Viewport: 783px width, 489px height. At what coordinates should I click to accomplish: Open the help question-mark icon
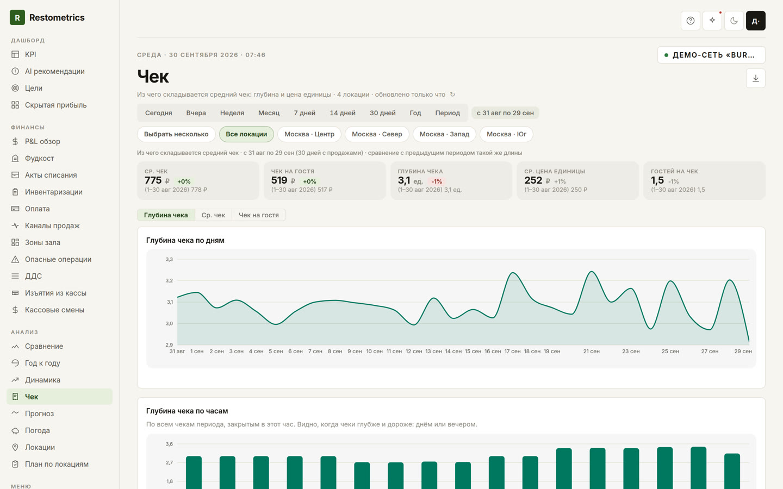(x=691, y=21)
